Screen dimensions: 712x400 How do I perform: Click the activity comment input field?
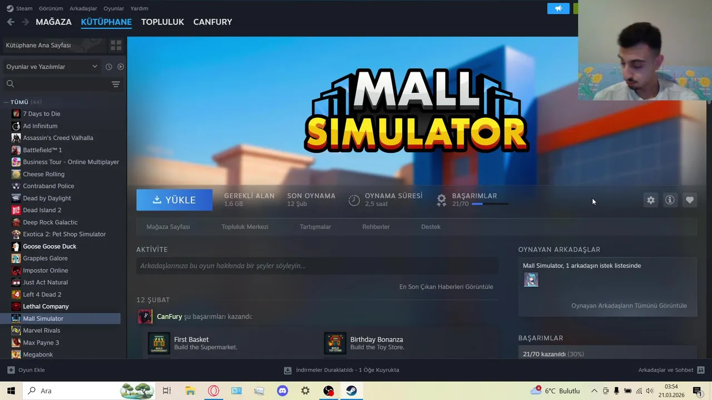317,266
